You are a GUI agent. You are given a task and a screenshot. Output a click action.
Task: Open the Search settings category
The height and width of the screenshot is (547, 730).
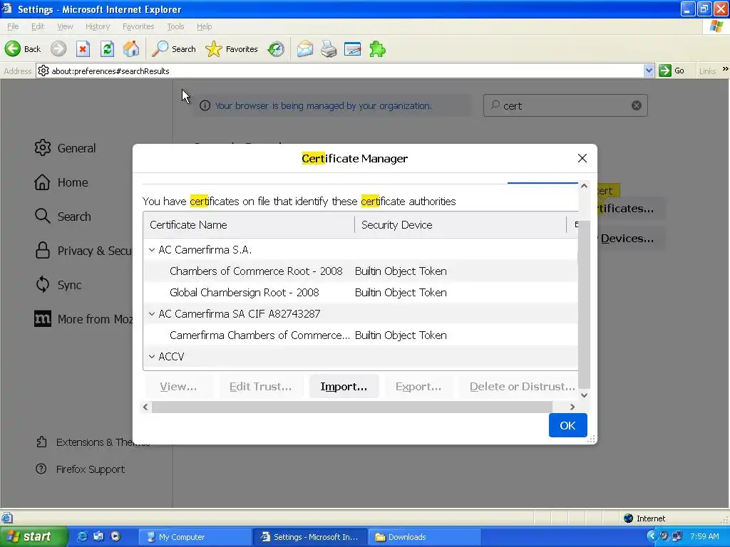pyautogui.click(x=63, y=217)
